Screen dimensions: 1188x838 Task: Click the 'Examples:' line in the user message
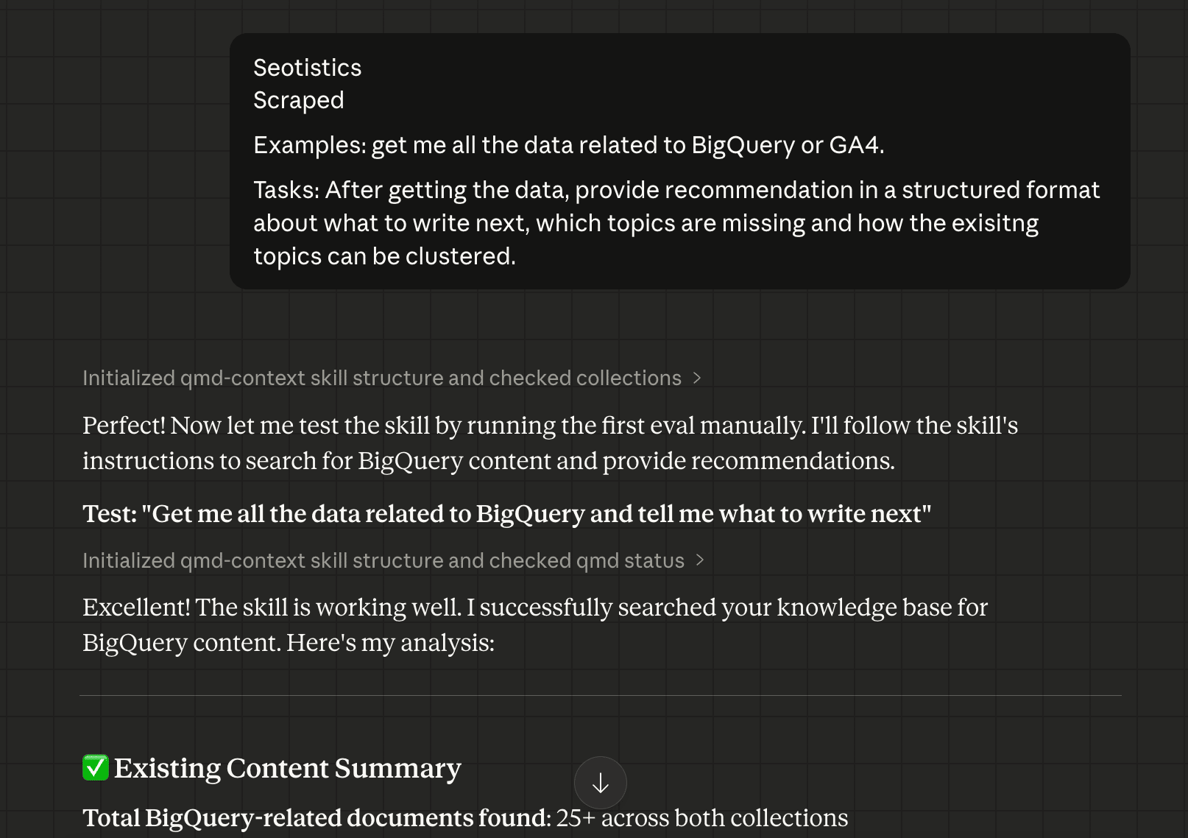coord(568,145)
